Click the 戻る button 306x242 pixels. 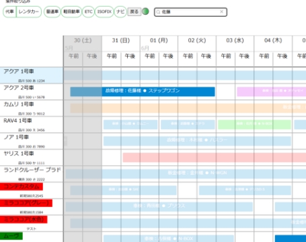(x=135, y=11)
